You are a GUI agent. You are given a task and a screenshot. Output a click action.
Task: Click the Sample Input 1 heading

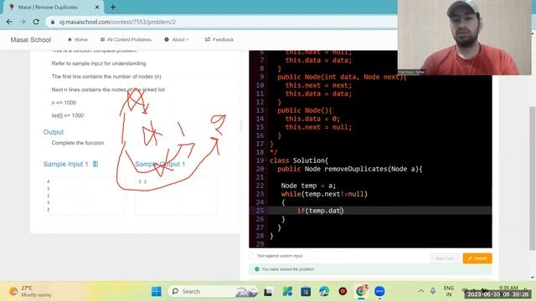pos(66,164)
